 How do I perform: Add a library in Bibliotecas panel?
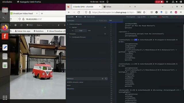coord(102,79)
